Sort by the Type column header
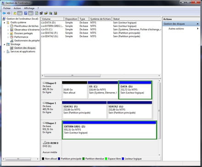 point(84,19)
